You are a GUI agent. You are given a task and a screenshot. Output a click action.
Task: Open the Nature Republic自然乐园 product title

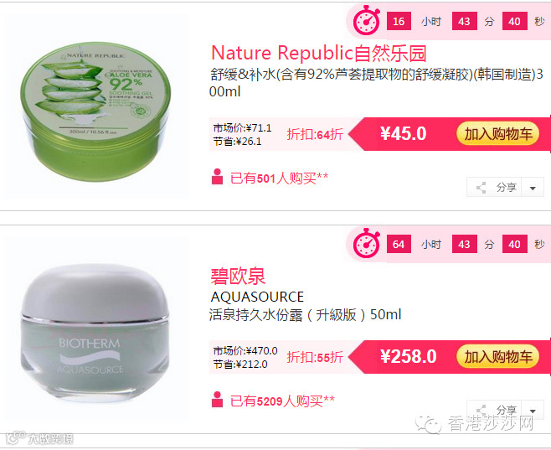tap(319, 53)
